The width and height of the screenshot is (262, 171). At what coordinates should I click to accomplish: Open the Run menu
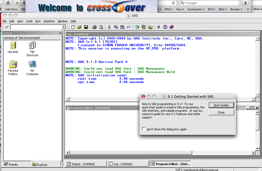[x=38, y=21]
